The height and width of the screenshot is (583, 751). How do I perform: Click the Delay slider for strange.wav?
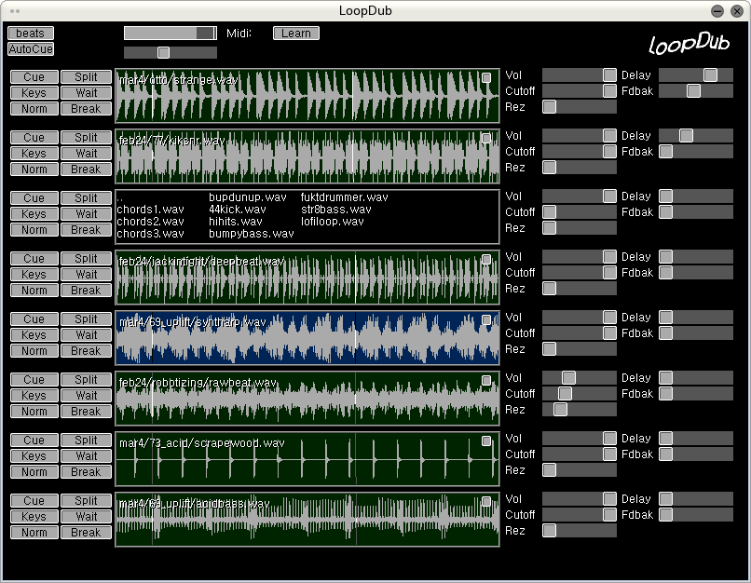point(696,75)
